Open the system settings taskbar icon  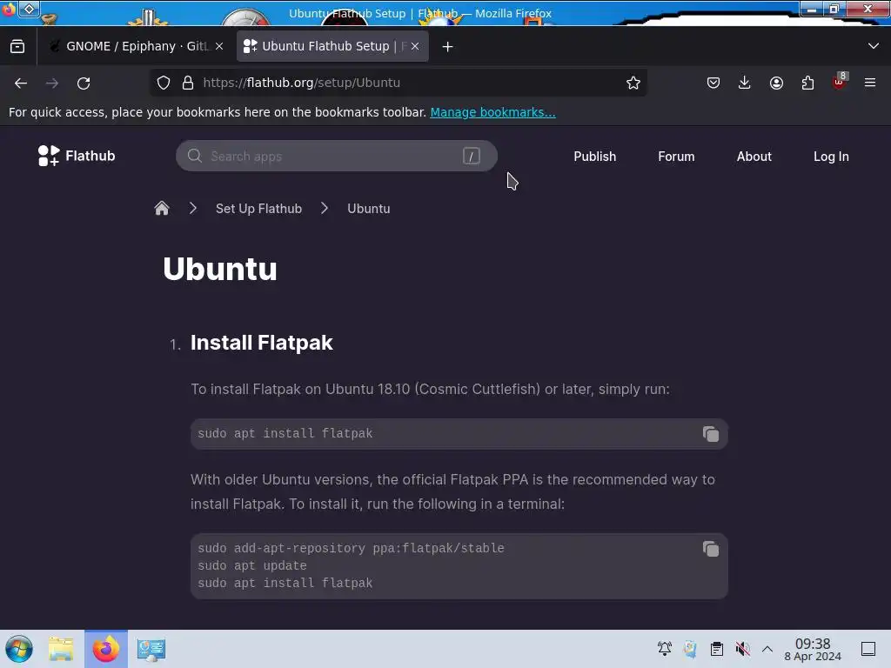click(x=151, y=649)
